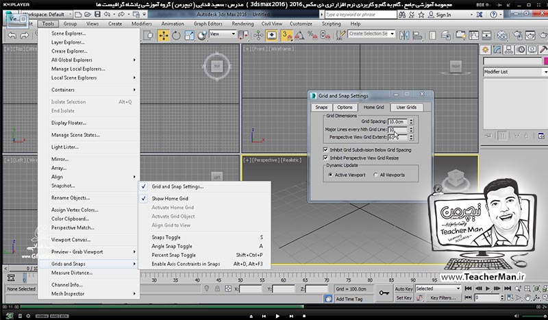Toggle Inhibit Grid Subdivision Below Grid Spacing
The height and width of the screenshot is (320, 548).
click(368, 149)
